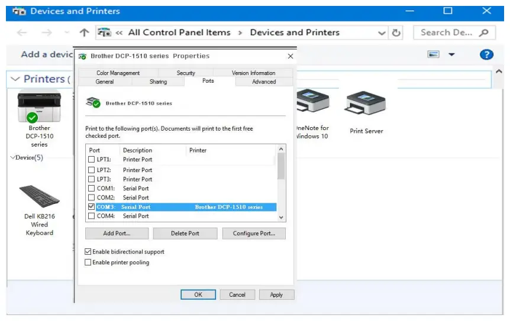Click the Brother DCP-1510 printer icon in Devices window

(39, 106)
